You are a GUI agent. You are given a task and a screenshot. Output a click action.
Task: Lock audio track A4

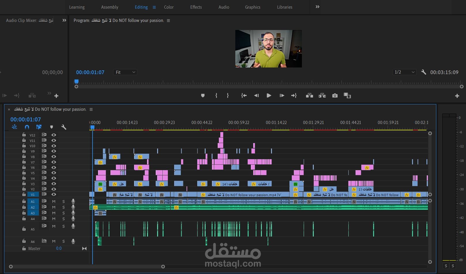point(24,219)
